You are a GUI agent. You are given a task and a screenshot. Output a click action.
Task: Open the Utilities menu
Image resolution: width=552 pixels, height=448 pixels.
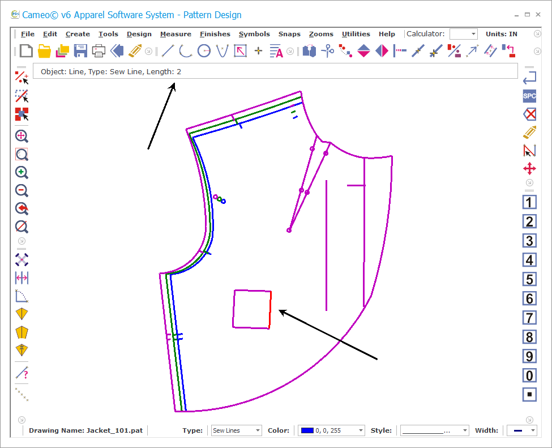click(356, 34)
